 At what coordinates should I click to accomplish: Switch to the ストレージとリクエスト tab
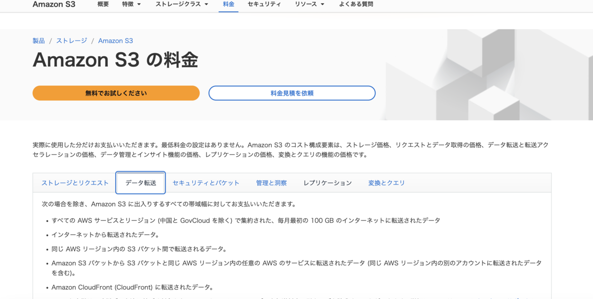75,183
